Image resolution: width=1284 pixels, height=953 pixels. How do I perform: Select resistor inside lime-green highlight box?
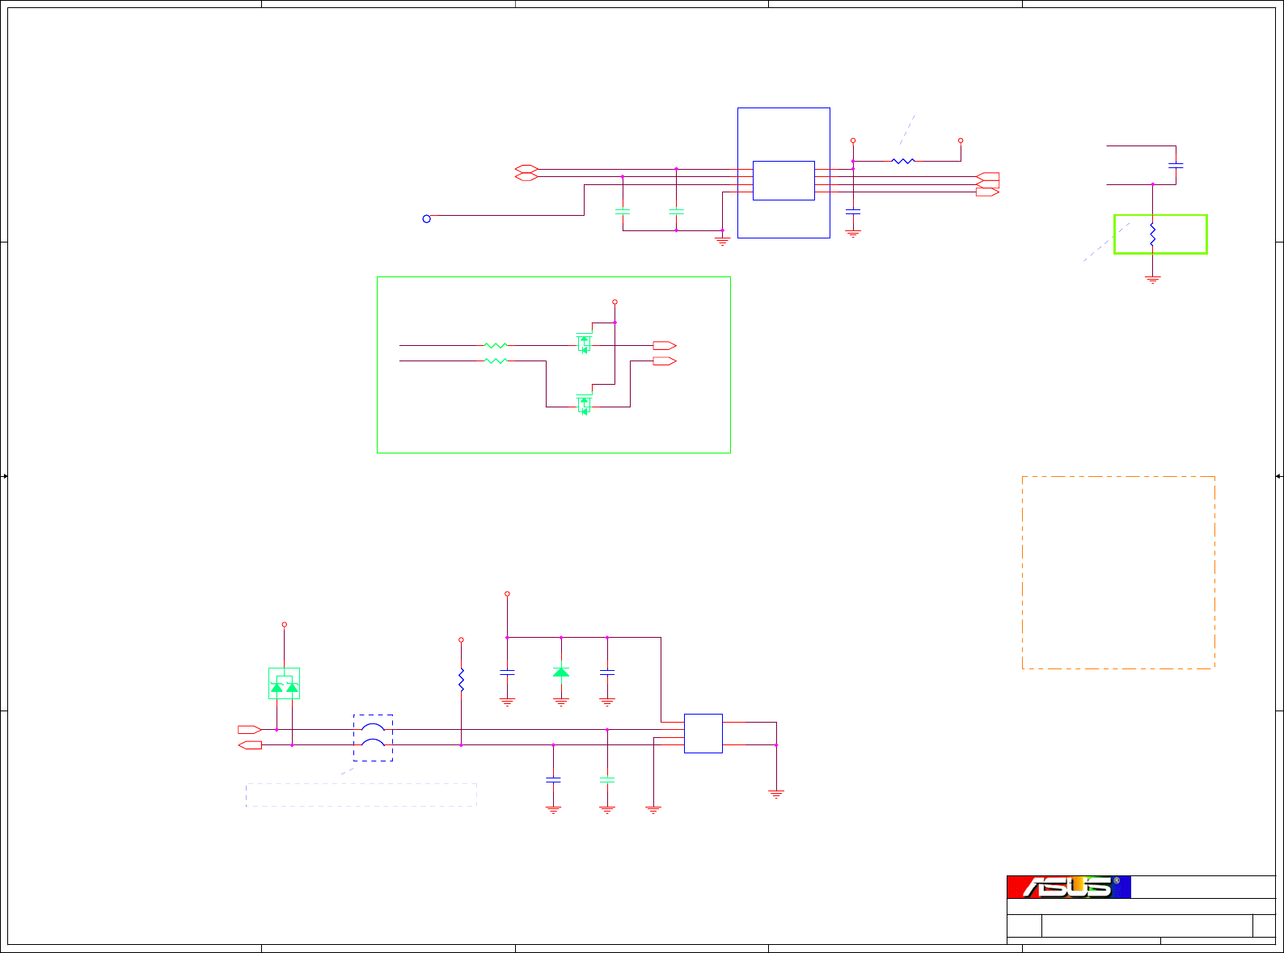1153,234
